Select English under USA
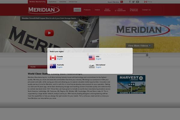This screenshot has width=180, height=120. [98, 59]
